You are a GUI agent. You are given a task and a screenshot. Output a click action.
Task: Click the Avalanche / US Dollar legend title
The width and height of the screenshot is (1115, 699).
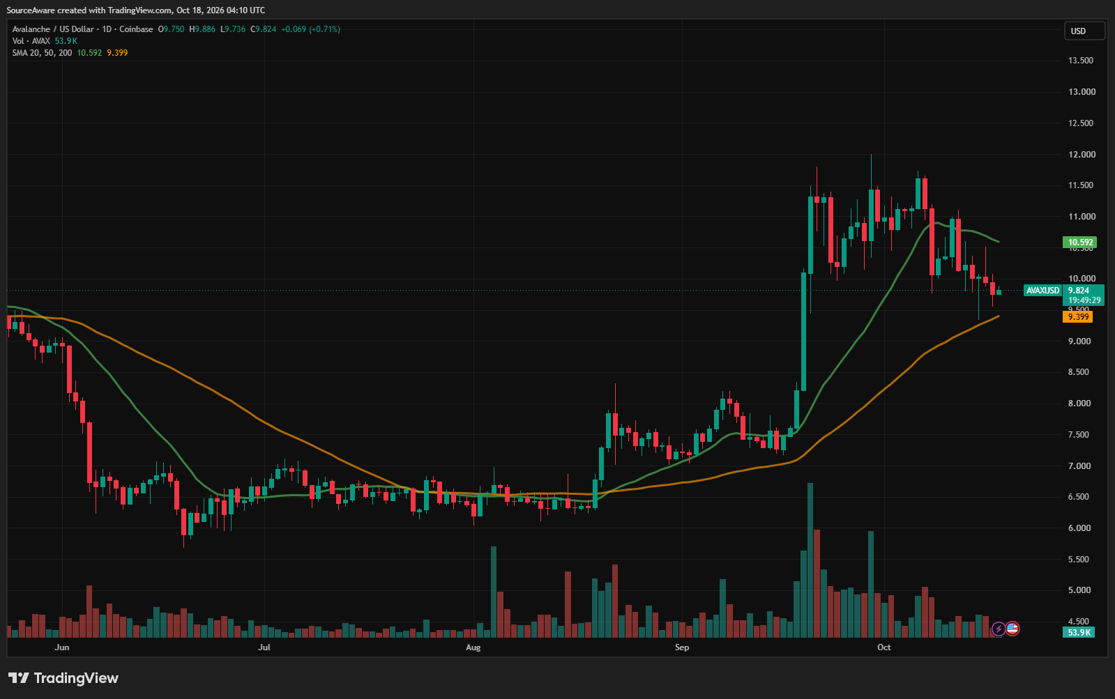coord(82,29)
